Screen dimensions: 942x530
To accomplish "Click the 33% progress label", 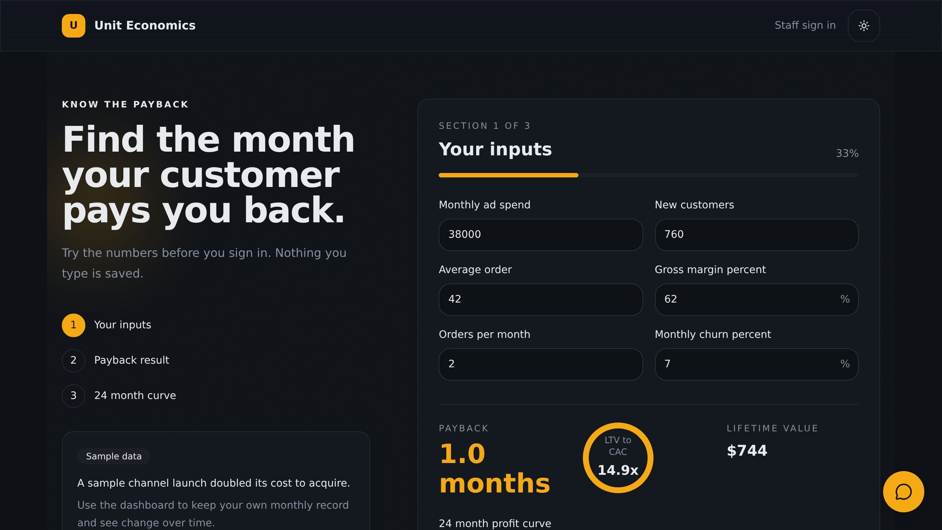I will pyautogui.click(x=847, y=153).
